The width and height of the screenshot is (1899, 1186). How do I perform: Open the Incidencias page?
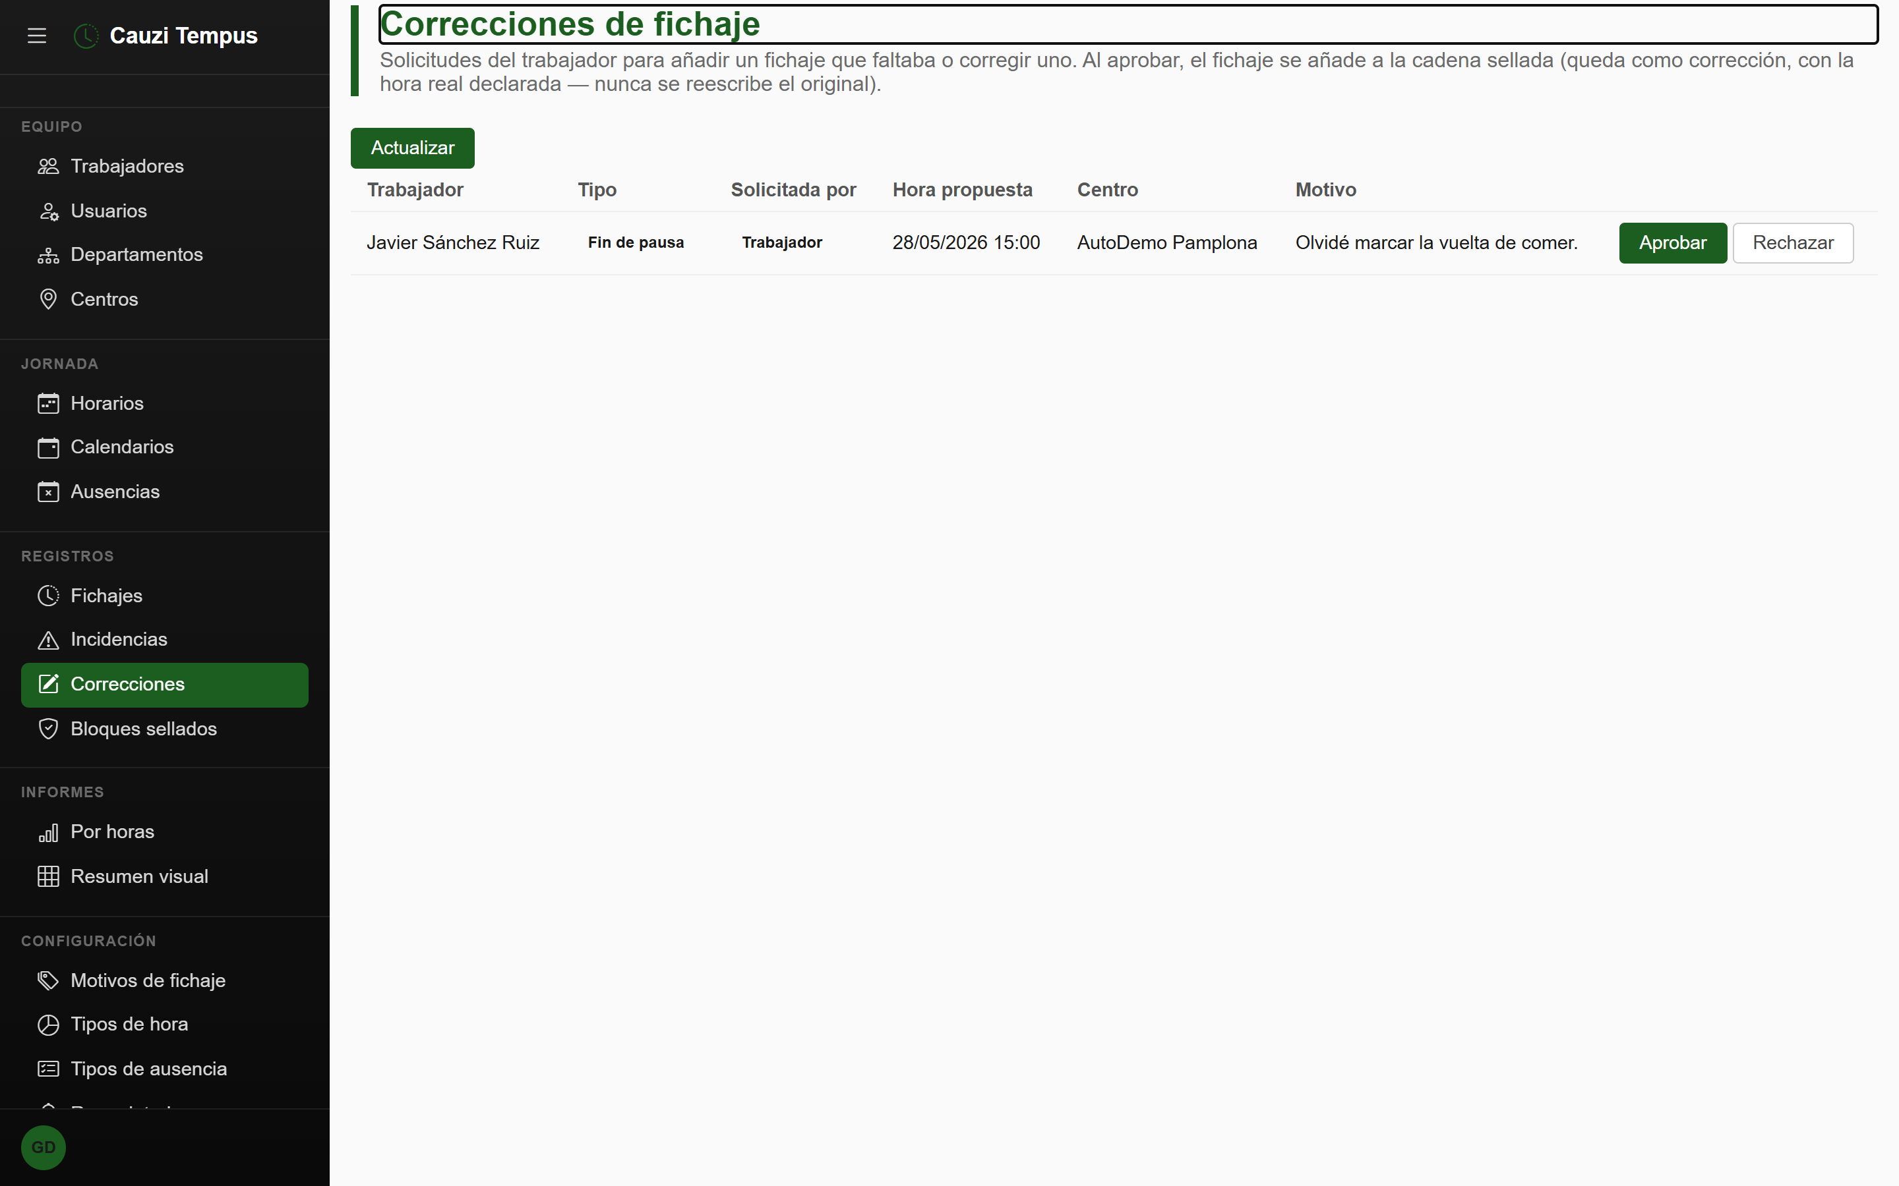click(x=165, y=640)
